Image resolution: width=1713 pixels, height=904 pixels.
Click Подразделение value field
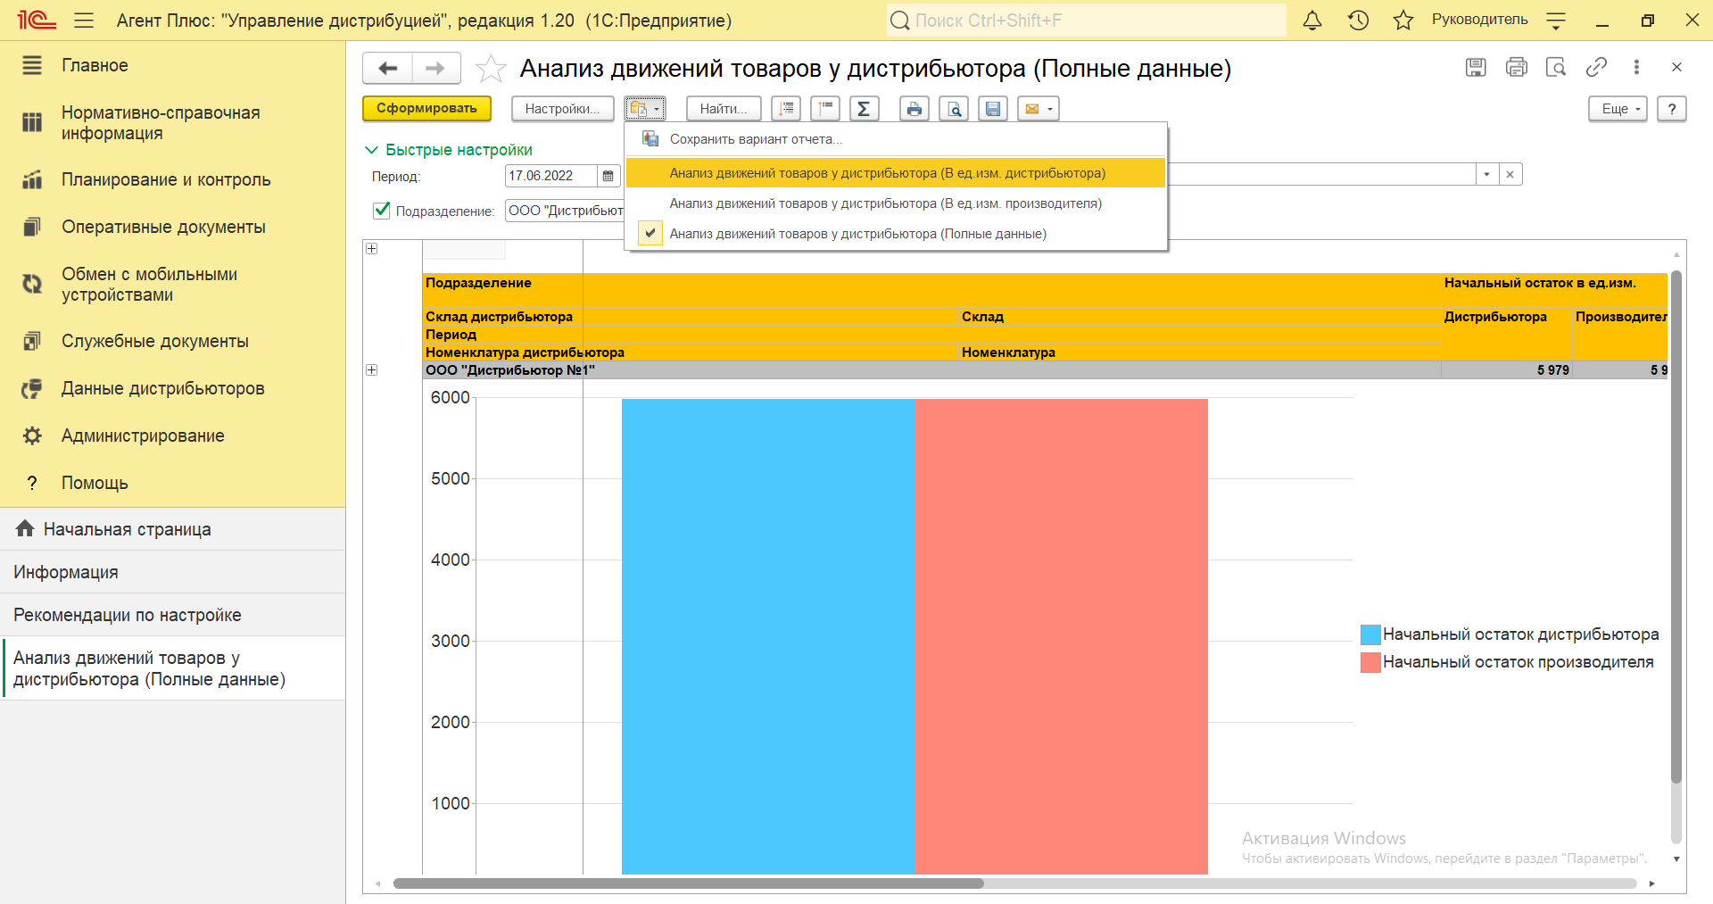click(565, 211)
